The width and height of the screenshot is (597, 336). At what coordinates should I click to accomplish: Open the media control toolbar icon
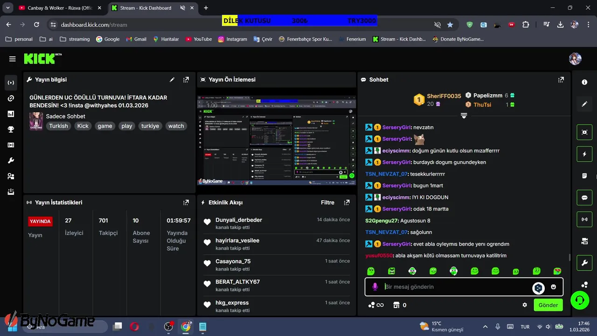(546, 25)
